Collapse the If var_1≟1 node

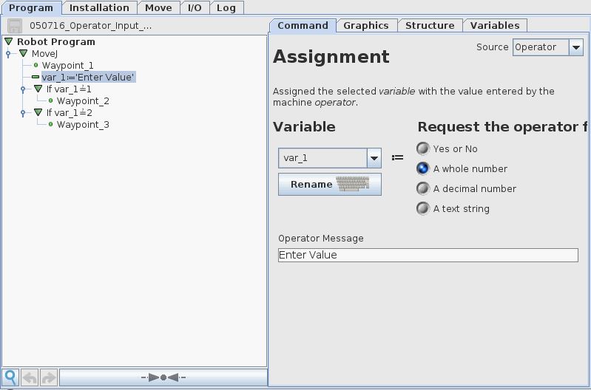click(x=38, y=89)
